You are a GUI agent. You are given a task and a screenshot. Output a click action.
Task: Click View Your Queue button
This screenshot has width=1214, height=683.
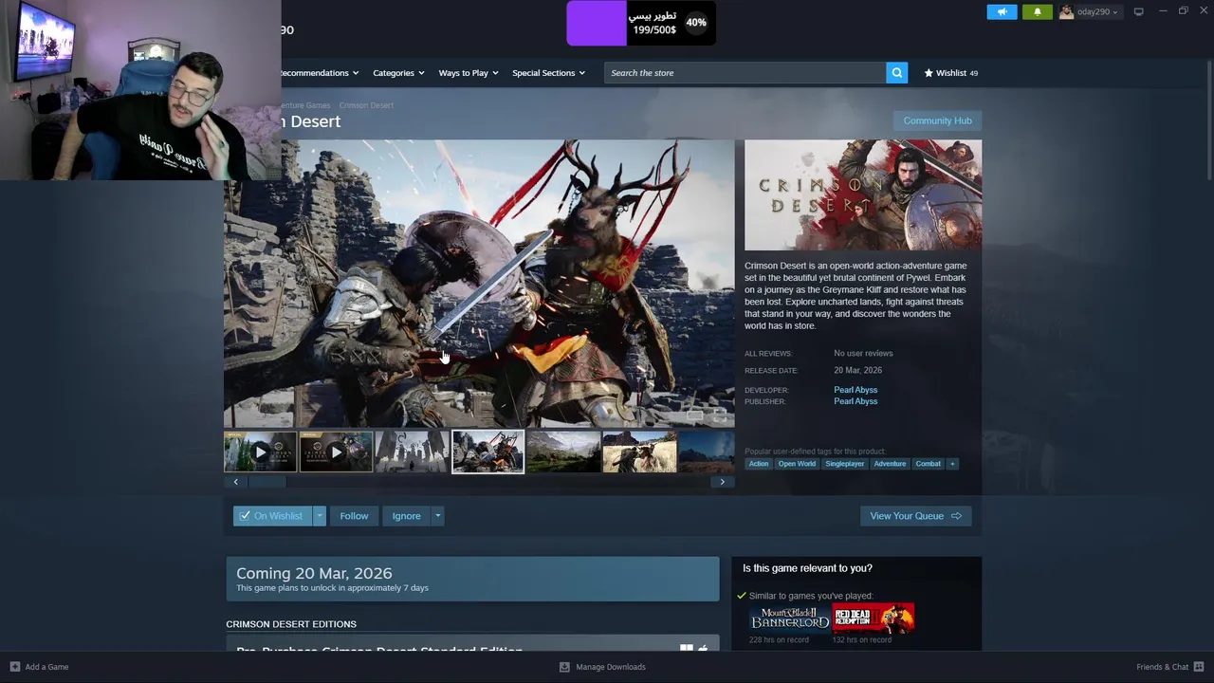pos(915,516)
